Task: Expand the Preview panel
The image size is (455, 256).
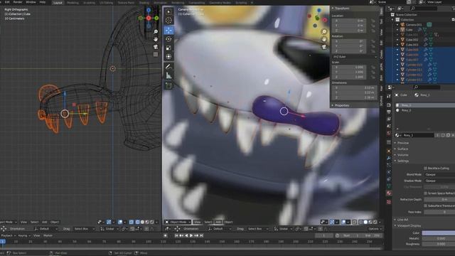Action: tap(403, 143)
